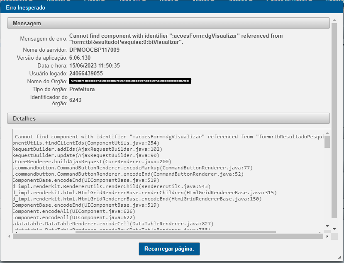Click the dialog's vertical scrollbar up arrow
Viewport: 344px width, 263px height.
[334, 20]
